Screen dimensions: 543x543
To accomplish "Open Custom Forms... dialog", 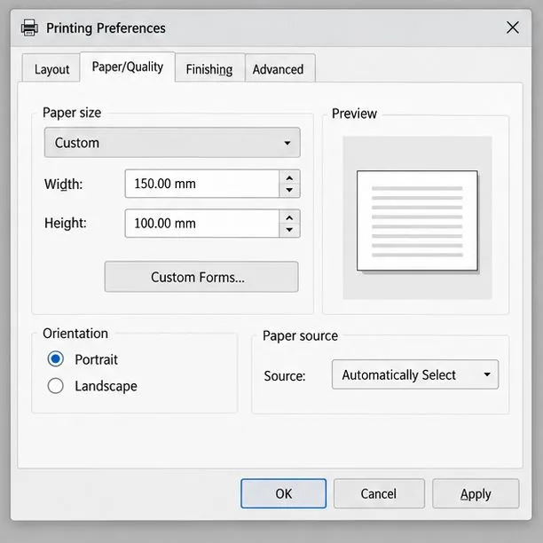I will 201,277.
